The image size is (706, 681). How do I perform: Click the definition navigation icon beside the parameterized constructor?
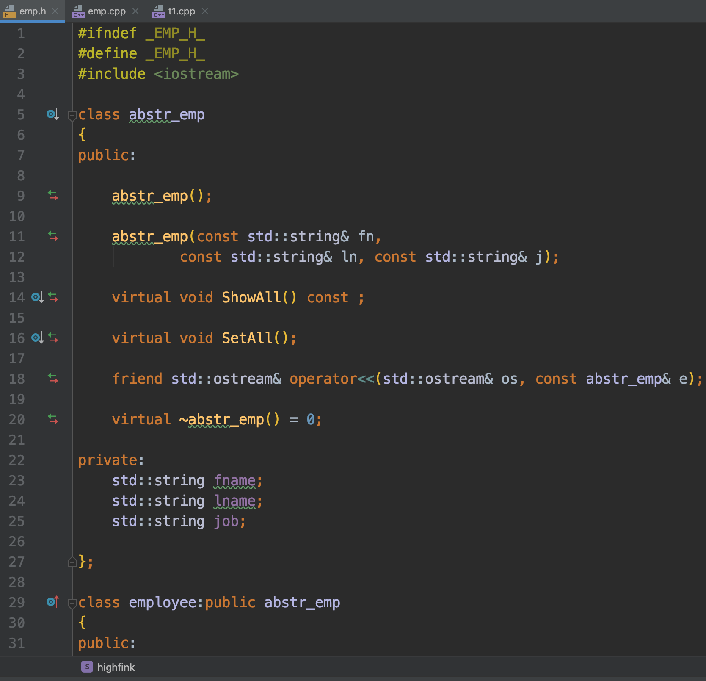tap(53, 236)
